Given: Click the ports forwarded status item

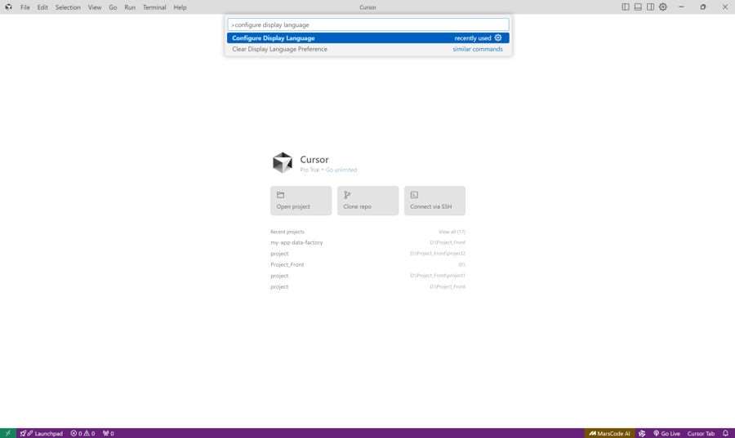Looking at the screenshot, I should pyautogui.click(x=109, y=433).
